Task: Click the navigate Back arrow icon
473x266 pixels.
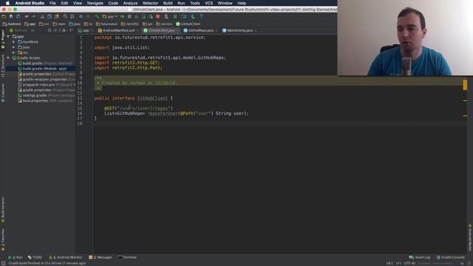Action: [x=81, y=16]
